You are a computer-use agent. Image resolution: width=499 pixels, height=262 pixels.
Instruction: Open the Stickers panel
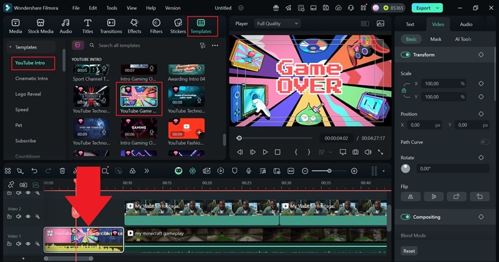(178, 26)
